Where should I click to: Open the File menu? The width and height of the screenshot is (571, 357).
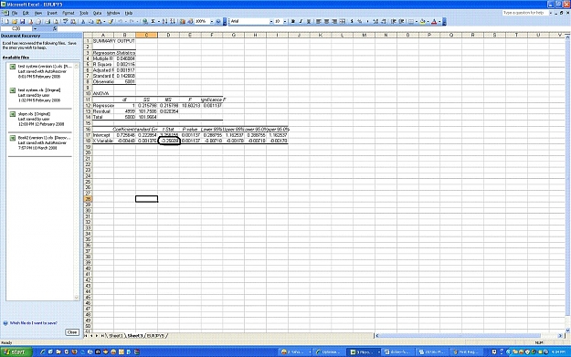15,13
